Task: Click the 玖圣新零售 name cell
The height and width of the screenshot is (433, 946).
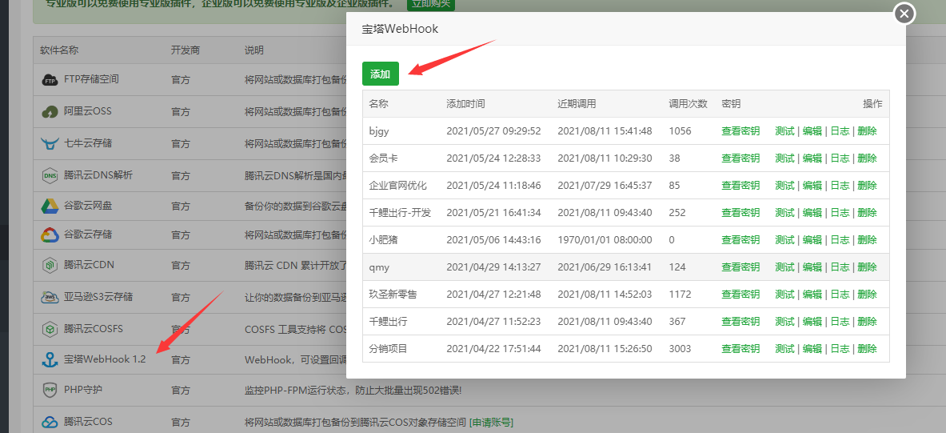Action: (x=393, y=294)
